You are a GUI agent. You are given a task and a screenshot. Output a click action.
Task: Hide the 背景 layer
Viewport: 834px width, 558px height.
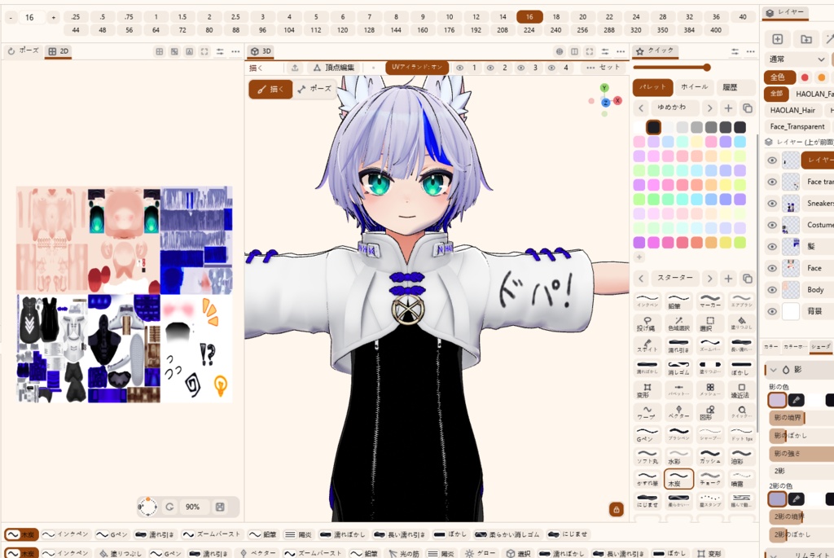click(x=772, y=311)
